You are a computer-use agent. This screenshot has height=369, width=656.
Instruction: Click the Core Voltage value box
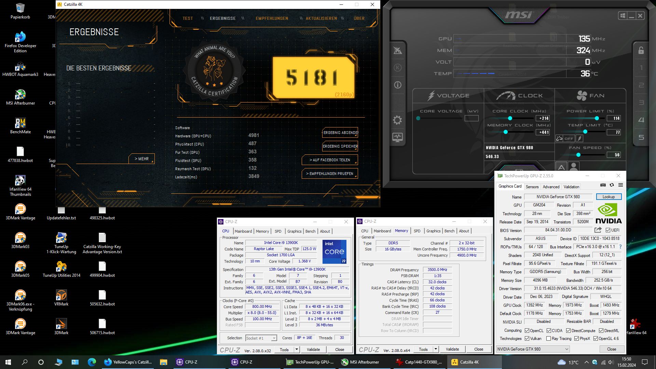point(471,118)
